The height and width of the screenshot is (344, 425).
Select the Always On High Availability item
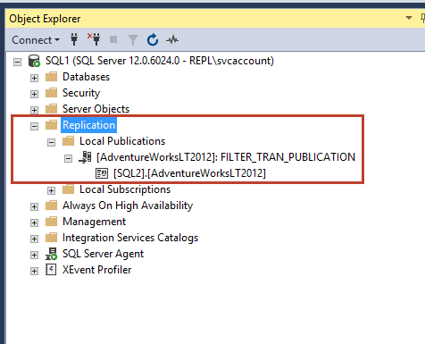coord(128,206)
